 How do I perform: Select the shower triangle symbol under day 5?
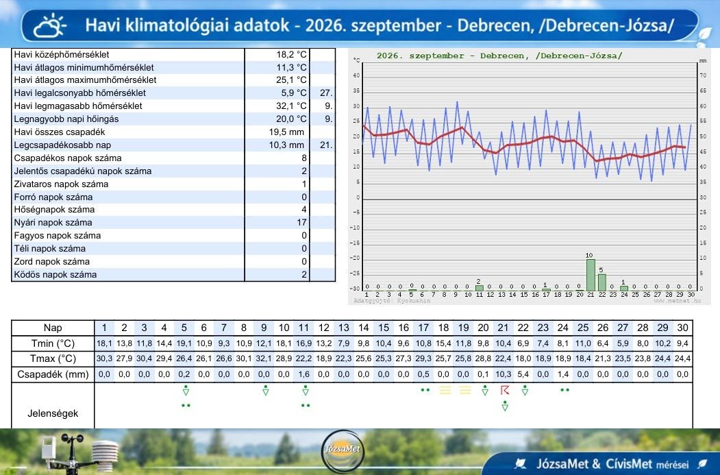[186, 391]
